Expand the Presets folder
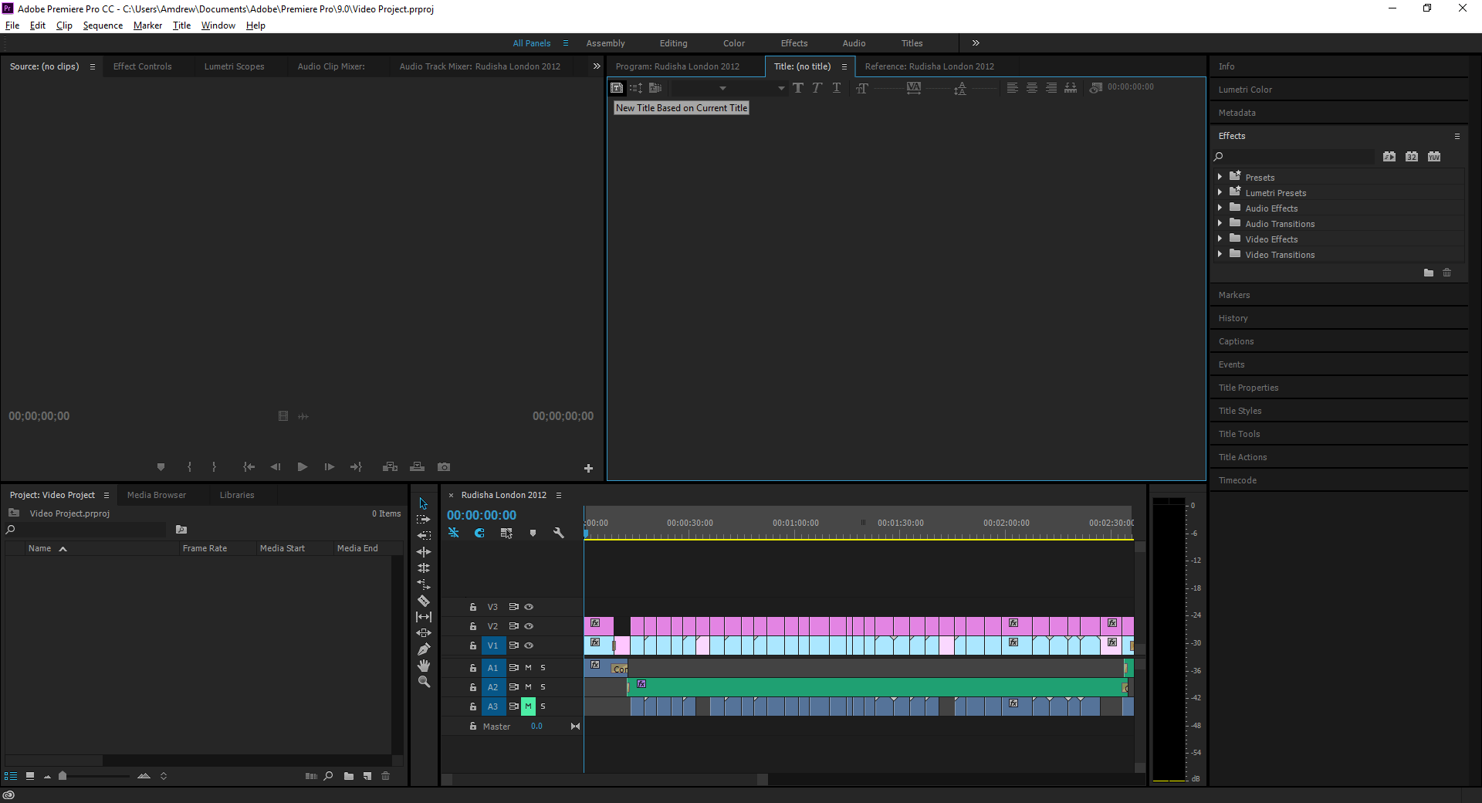 1220,177
